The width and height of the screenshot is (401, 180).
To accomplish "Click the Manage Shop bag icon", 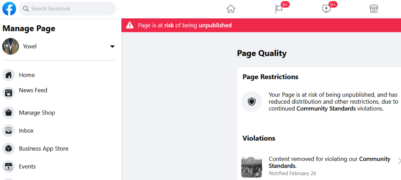I will coord(8,112).
